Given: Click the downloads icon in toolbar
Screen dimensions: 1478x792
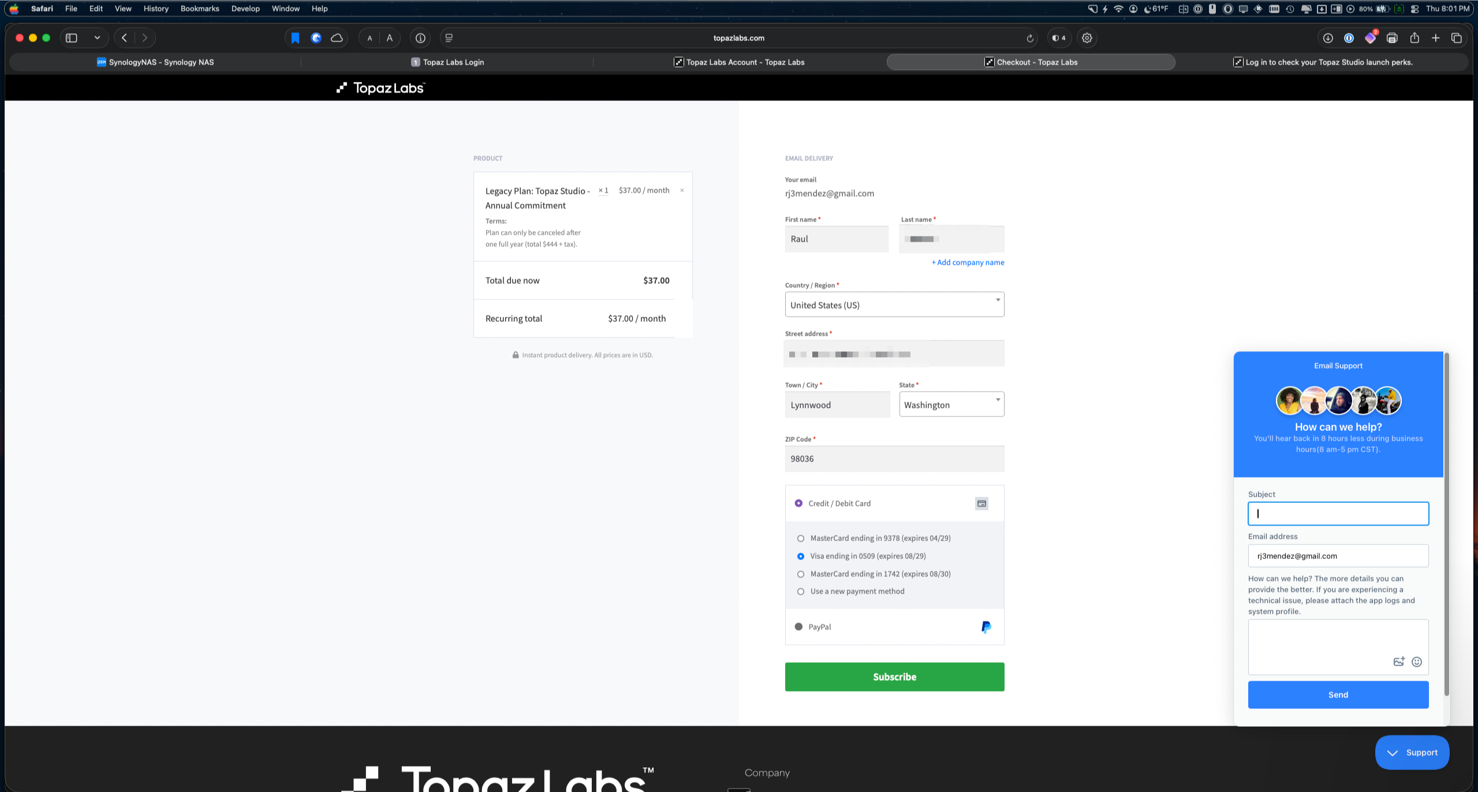Looking at the screenshot, I should [1327, 38].
